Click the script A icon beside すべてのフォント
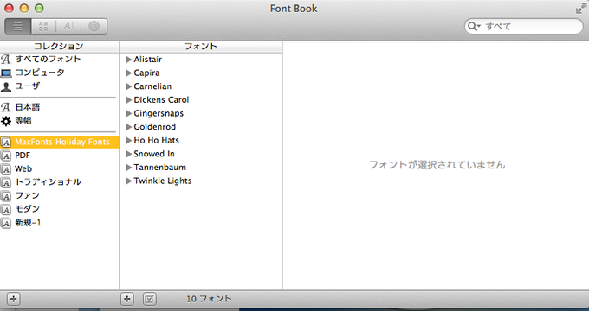 (x=6, y=60)
